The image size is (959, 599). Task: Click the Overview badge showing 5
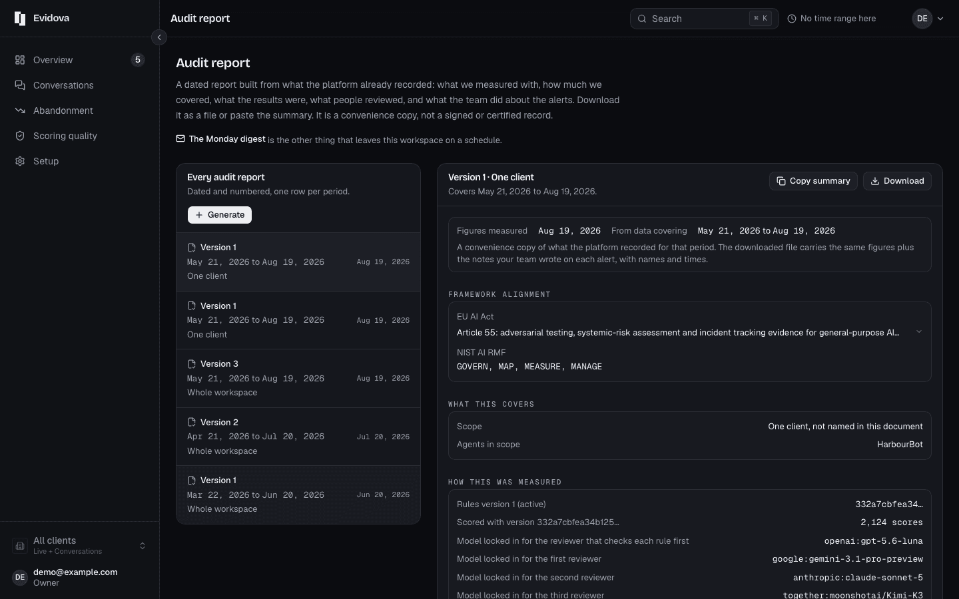(x=138, y=60)
